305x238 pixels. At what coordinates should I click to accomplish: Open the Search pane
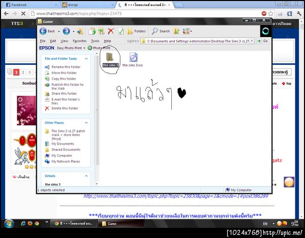pos(161,31)
